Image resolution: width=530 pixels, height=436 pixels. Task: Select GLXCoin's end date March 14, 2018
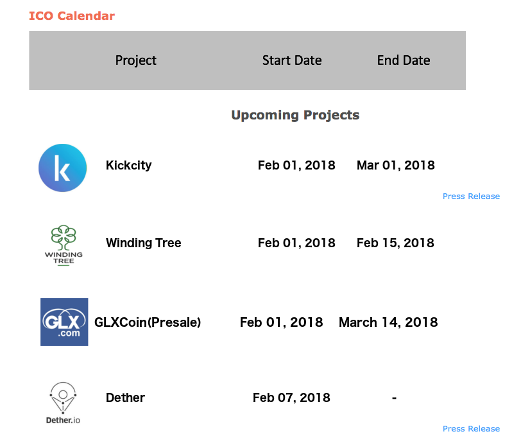point(388,322)
